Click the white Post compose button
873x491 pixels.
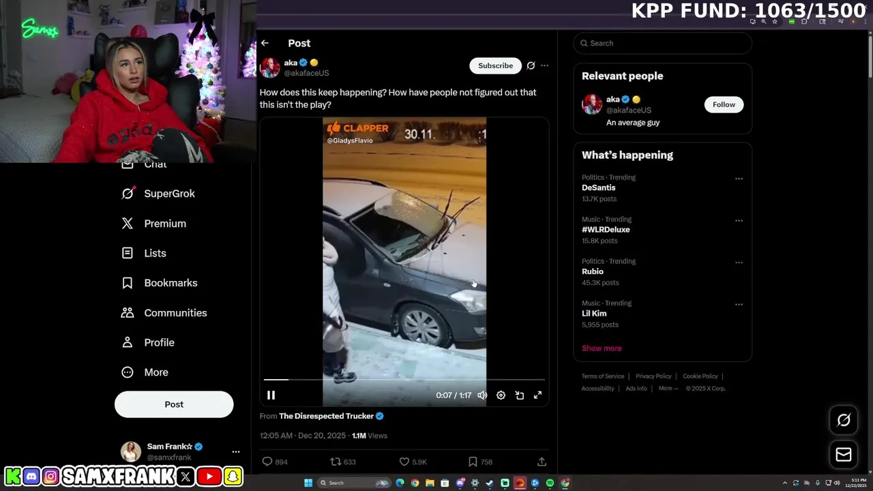[x=174, y=404]
